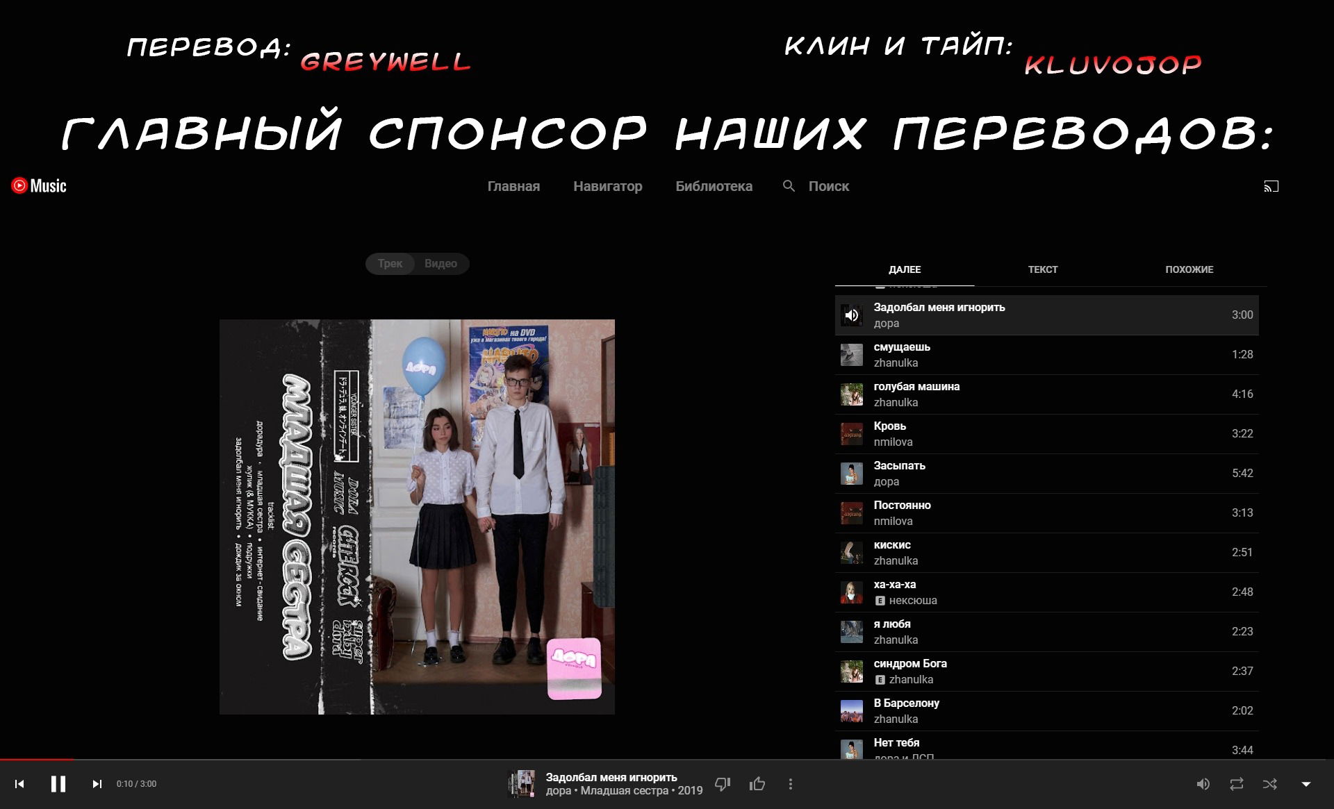Switch to the Видео mode

point(441,264)
